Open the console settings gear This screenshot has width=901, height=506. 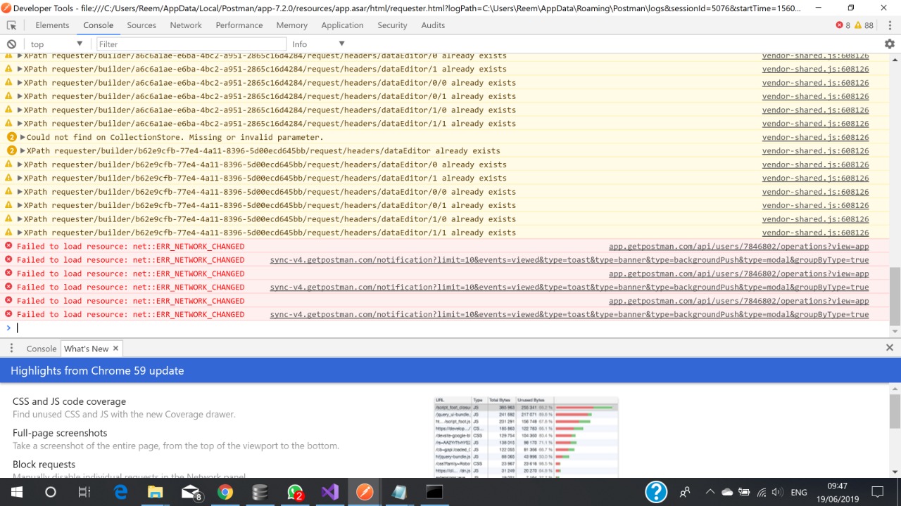[890, 44]
